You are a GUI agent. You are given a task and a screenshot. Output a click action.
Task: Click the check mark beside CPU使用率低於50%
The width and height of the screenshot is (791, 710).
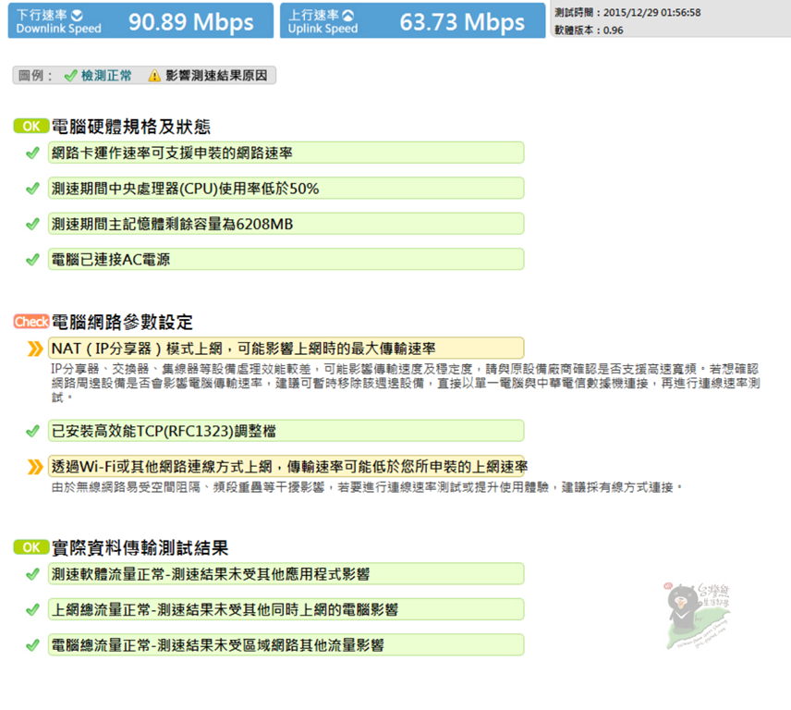tap(32, 189)
